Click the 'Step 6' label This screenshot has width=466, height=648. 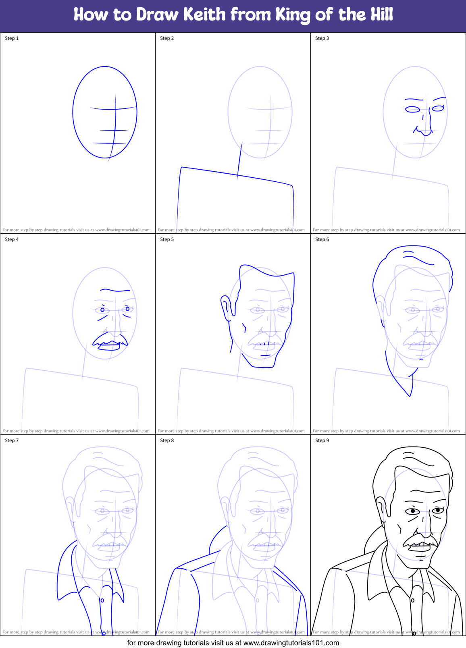(322, 239)
